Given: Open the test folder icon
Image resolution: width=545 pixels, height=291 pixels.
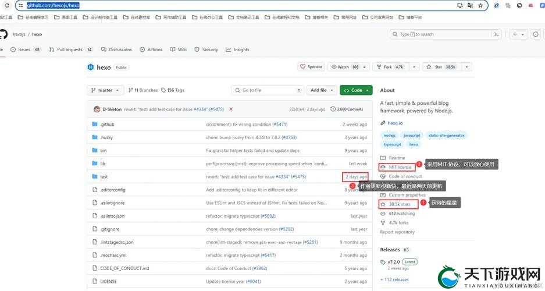Looking at the screenshot, I should point(95,176).
